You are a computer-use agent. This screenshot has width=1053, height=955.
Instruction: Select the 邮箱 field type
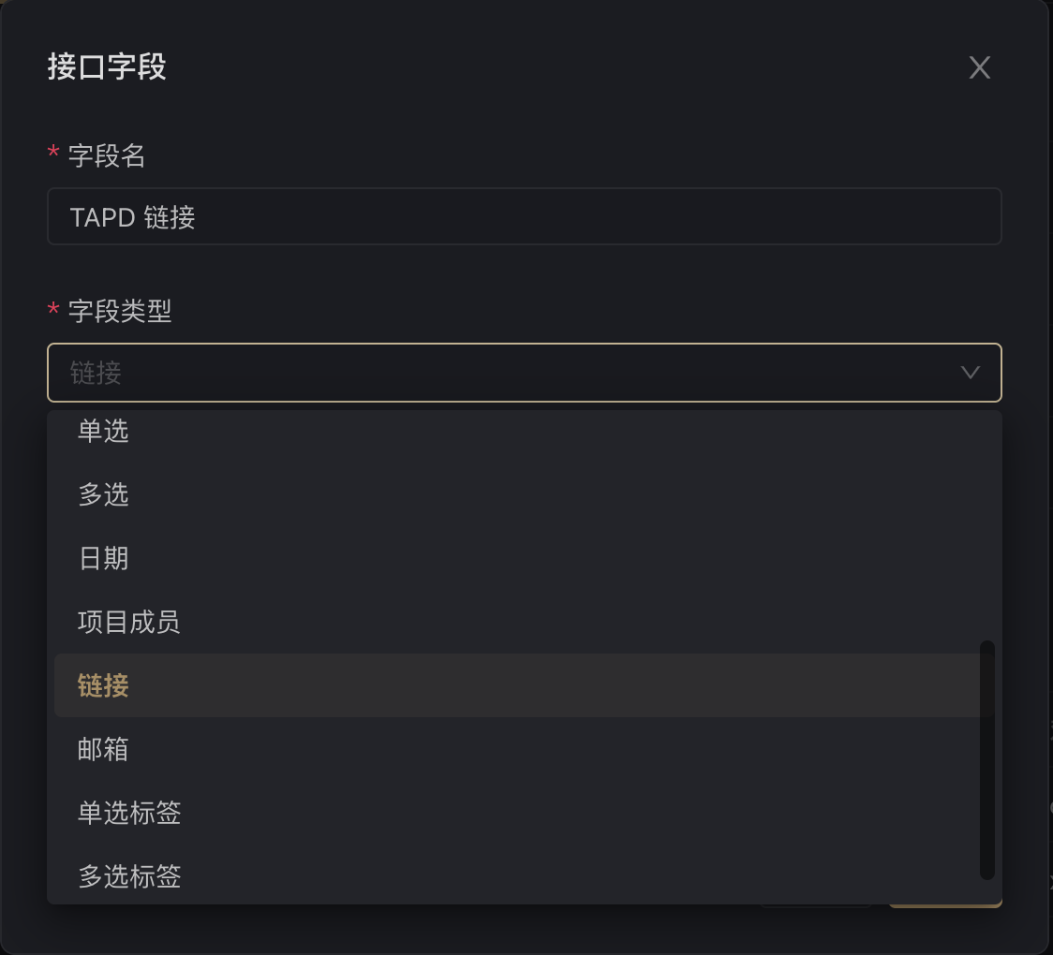click(103, 749)
